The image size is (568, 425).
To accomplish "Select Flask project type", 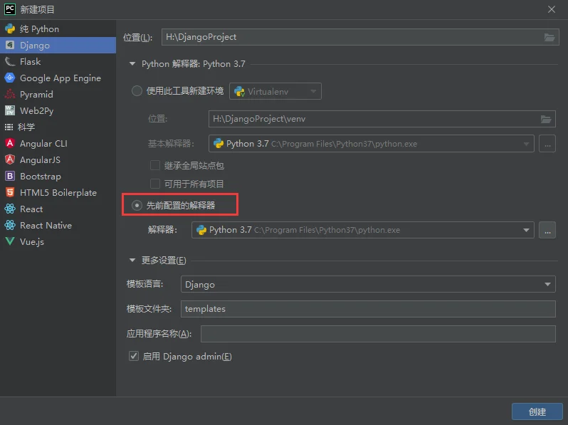I will coord(58,62).
